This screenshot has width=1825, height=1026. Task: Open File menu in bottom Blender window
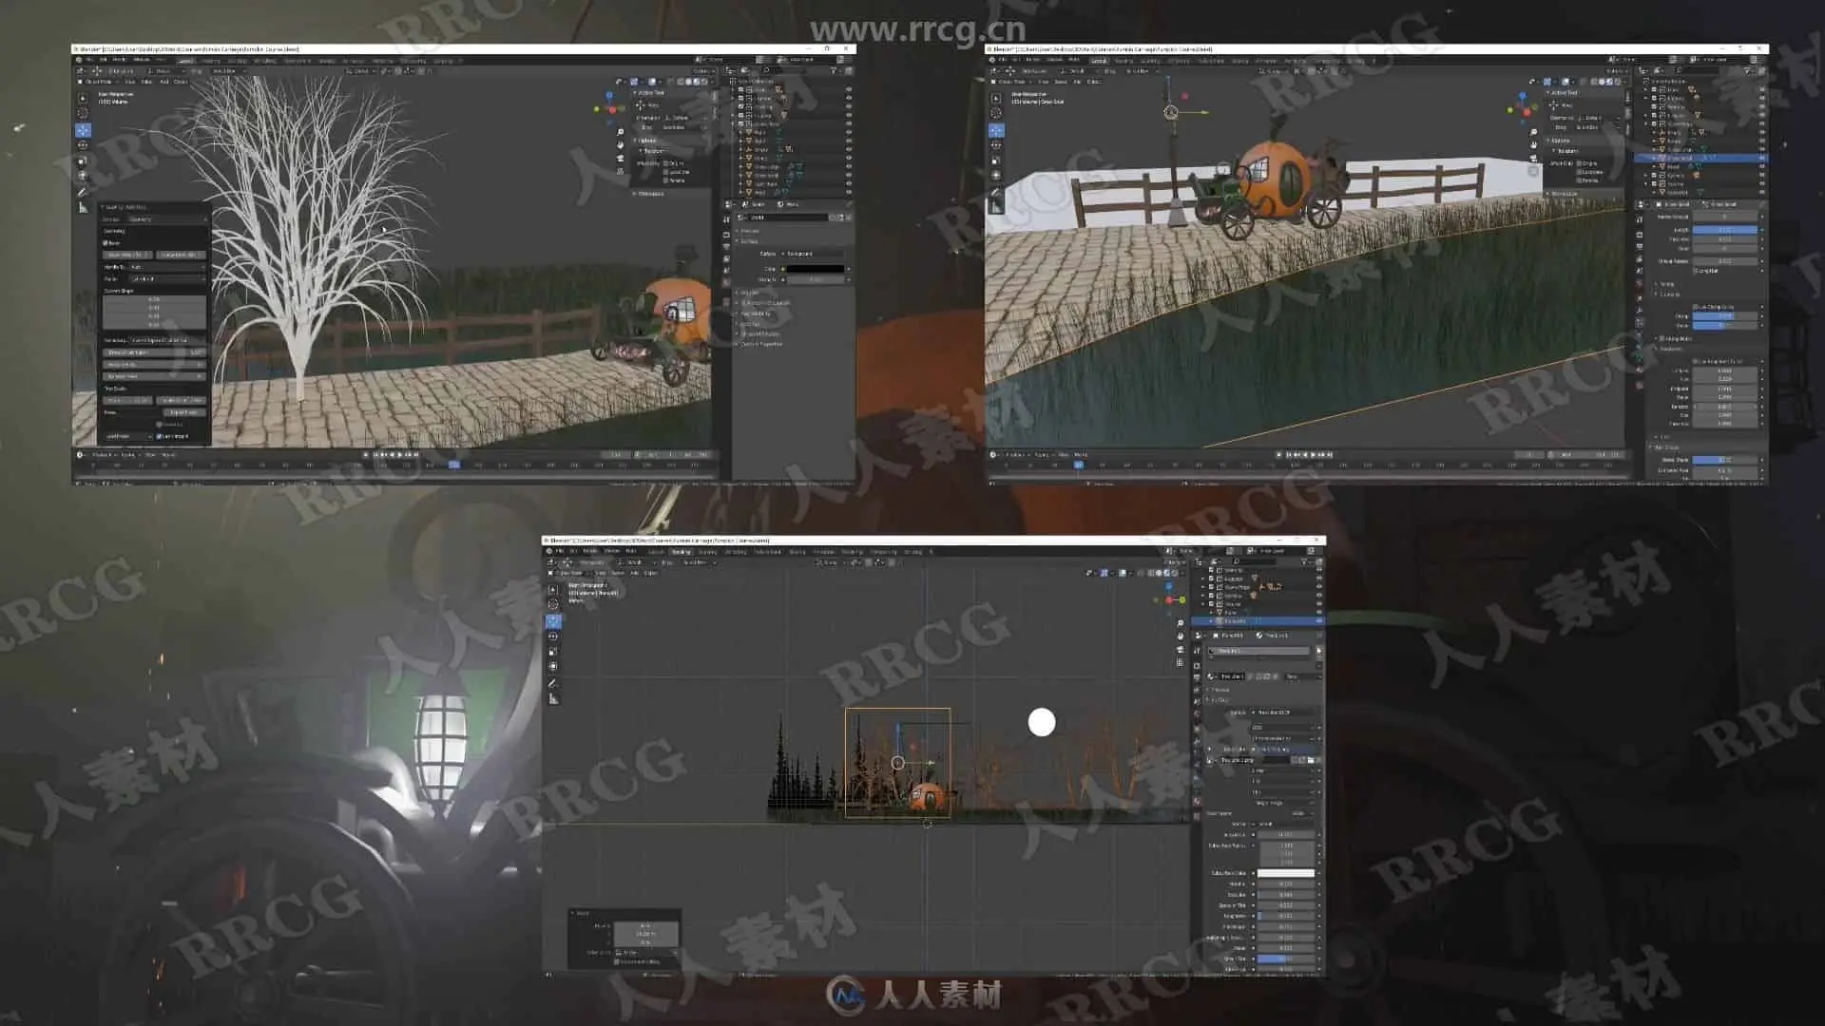[560, 551]
